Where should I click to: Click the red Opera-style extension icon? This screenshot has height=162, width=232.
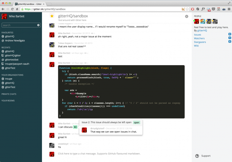192,9
